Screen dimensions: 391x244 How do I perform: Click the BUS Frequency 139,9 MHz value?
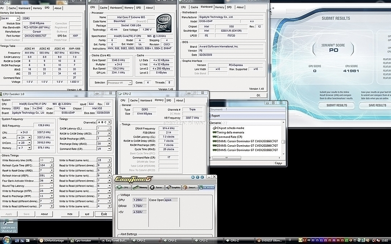[x=44, y=125]
